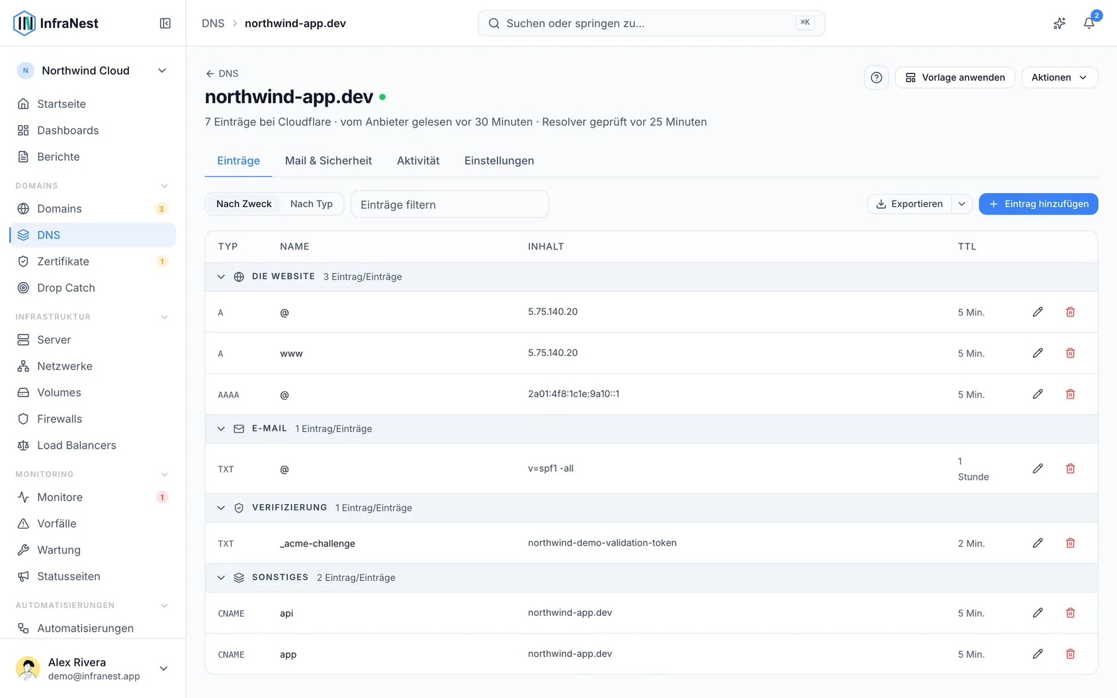Open Drop Catch in sidebar
The image size is (1117, 698).
tap(93, 288)
